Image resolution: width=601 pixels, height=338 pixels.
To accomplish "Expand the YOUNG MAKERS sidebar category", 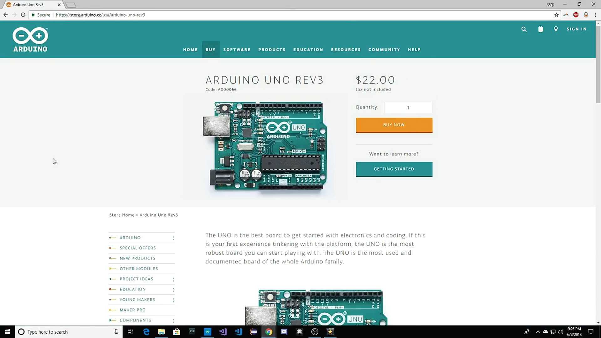I will tap(173, 300).
